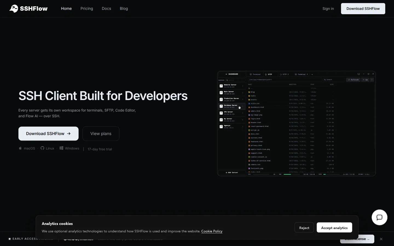Visit the Blog page
This screenshot has height=246, width=394.
click(124, 8)
